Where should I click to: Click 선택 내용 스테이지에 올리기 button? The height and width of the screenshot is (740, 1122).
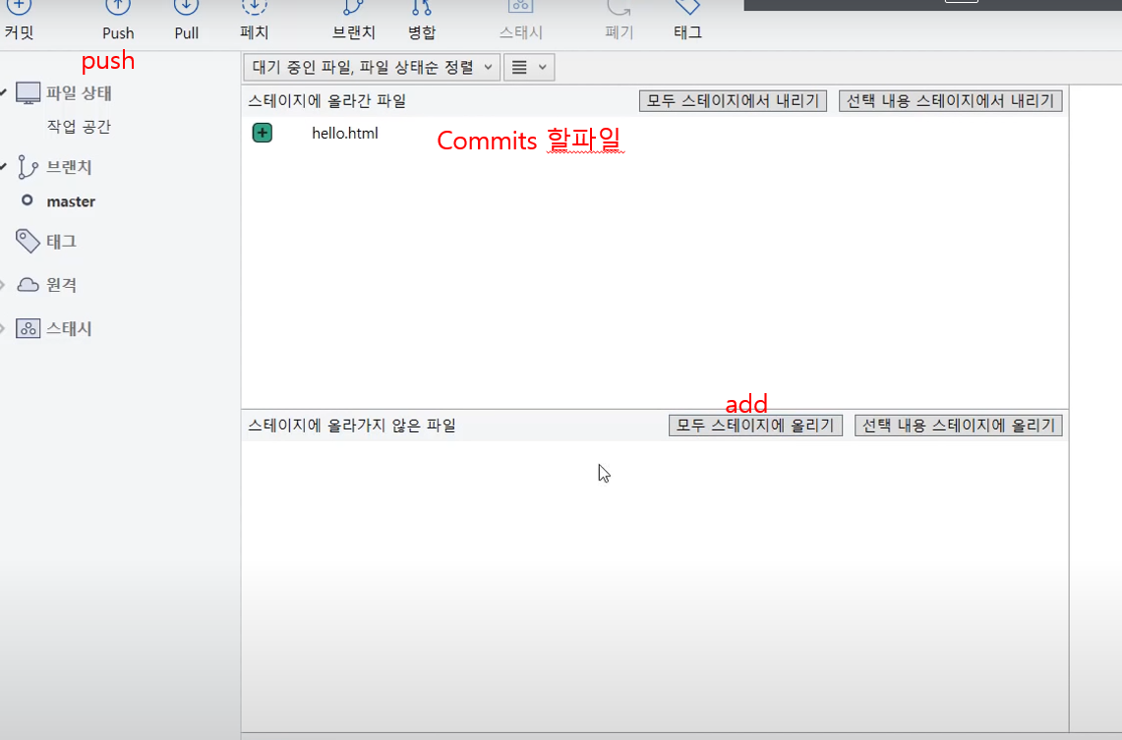pos(959,426)
